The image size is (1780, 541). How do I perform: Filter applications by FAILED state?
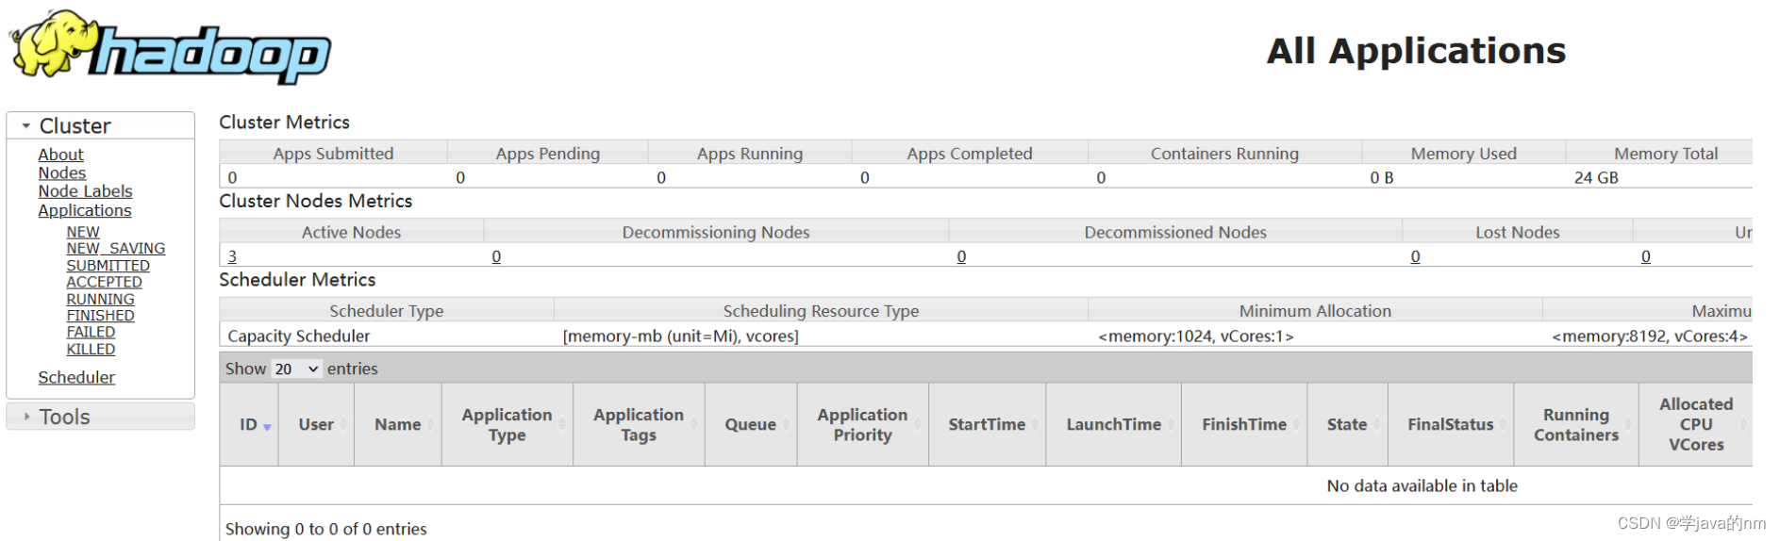coord(91,332)
